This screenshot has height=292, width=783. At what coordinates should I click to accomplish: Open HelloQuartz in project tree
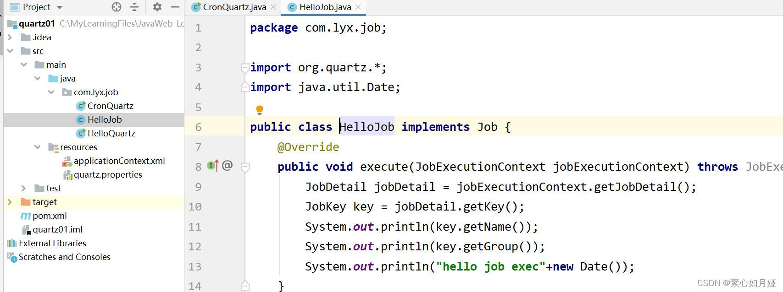pos(111,133)
